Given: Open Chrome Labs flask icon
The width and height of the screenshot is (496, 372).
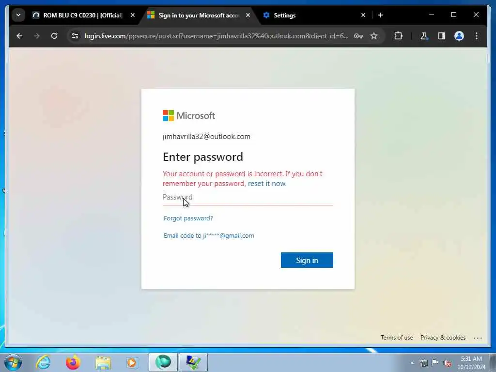Looking at the screenshot, I should (424, 36).
